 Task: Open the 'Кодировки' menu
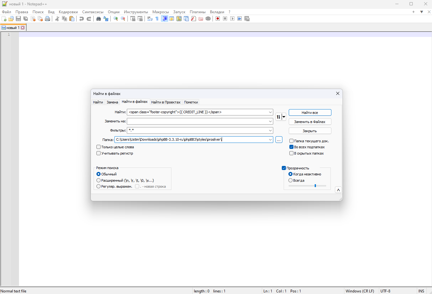tap(68, 12)
